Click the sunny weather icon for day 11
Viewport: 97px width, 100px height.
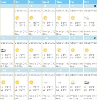(59, 50)
